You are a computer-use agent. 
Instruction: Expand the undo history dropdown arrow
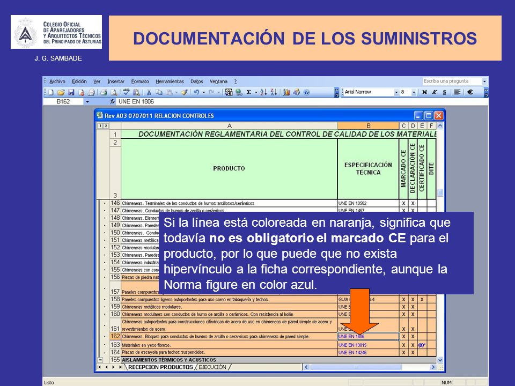click(x=204, y=92)
